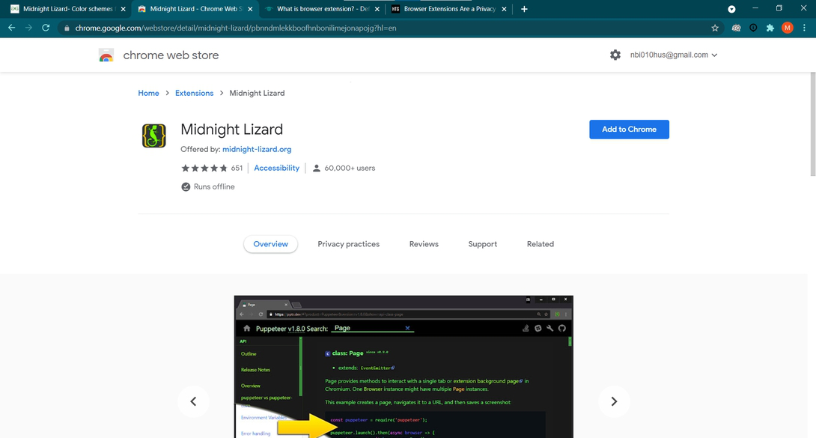Expand the nbi010hus@gmail.com account dropdown
Screen dimensions: 816x438
pos(674,55)
